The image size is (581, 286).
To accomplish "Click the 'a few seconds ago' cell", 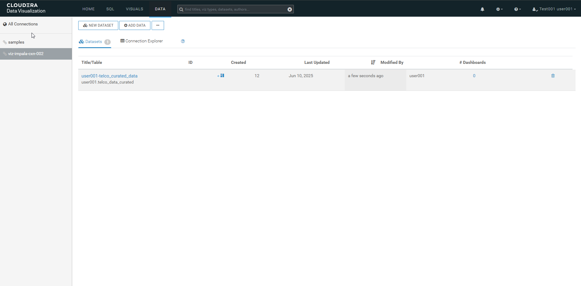I will pos(375,80).
